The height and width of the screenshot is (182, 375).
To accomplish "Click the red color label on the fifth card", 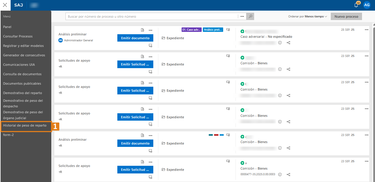I will (x=216, y=135).
